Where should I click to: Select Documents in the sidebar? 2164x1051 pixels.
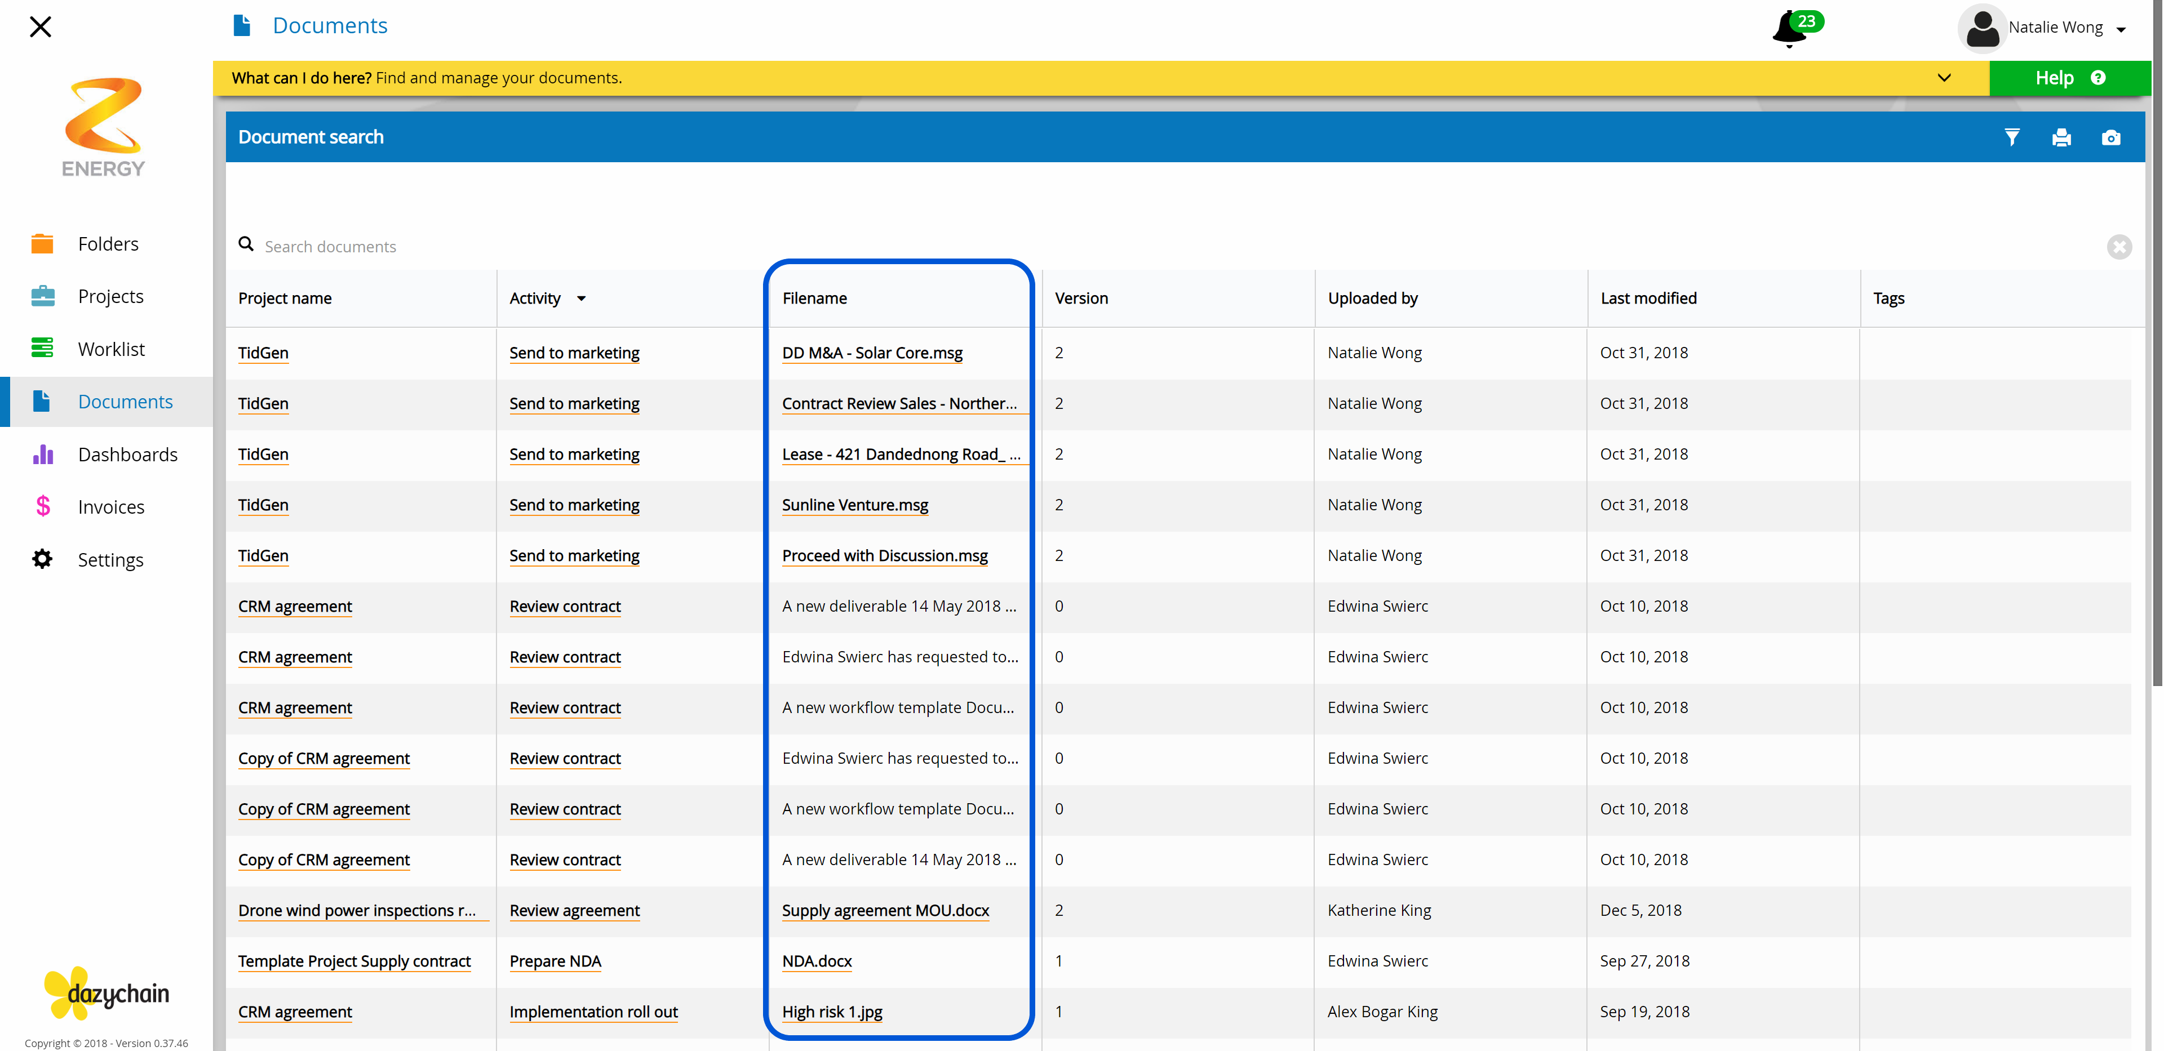pyautogui.click(x=125, y=402)
